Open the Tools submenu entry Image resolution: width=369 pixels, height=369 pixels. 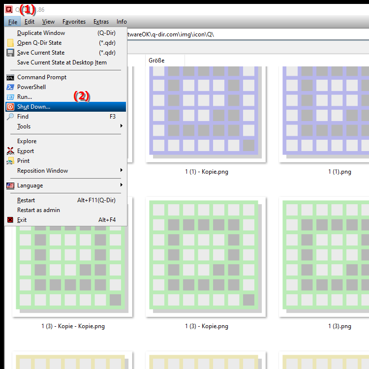pos(65,126)
